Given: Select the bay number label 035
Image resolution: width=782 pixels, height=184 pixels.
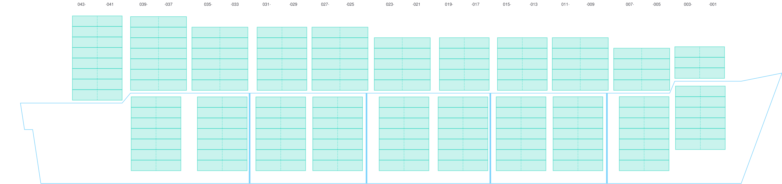Looking at the screenshot, I should pos(208,4).
